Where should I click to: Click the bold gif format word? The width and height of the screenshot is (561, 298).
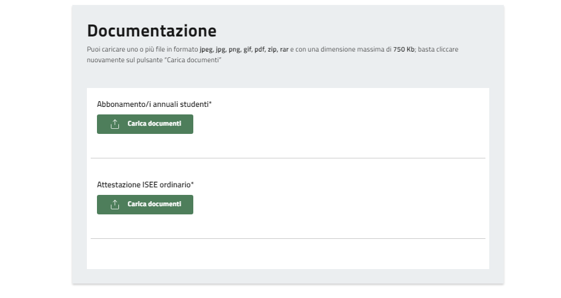pyautogui.click(x=247, y=49)
